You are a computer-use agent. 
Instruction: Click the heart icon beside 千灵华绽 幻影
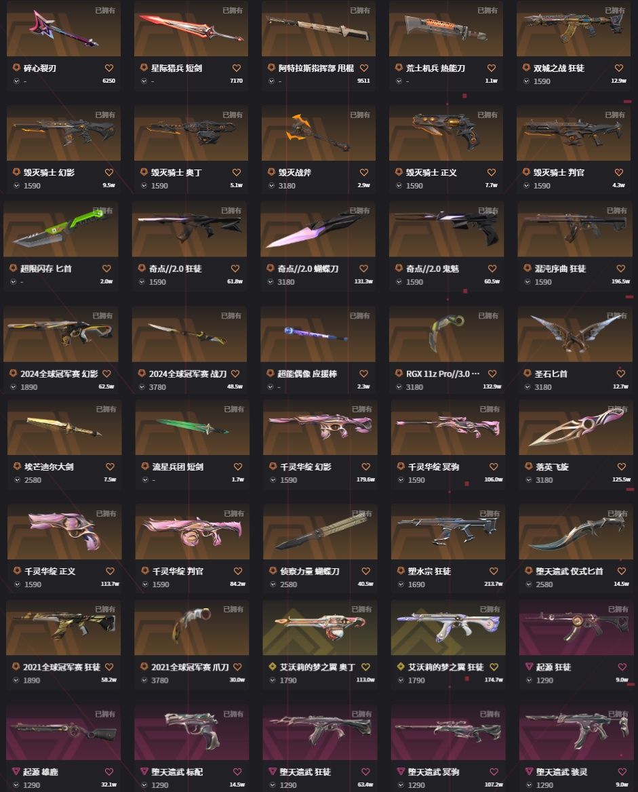point(365,467)
